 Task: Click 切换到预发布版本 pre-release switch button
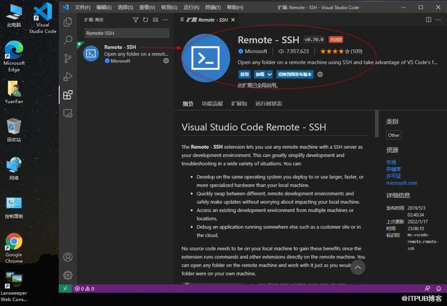pos(295,74)
